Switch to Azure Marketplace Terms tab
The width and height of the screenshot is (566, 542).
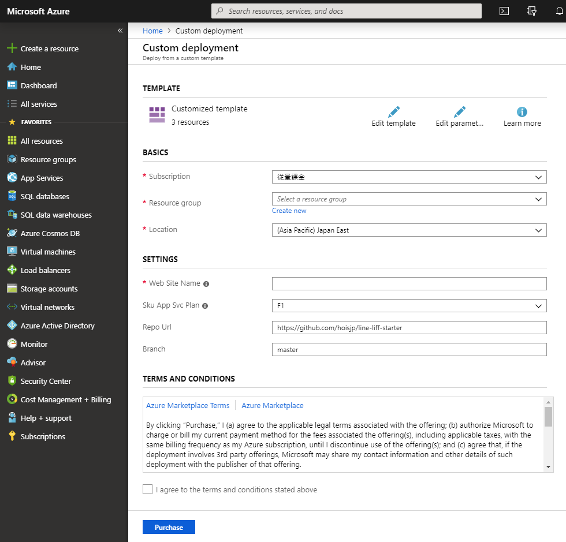188,406
